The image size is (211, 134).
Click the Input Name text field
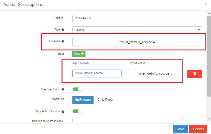(97, 73)
